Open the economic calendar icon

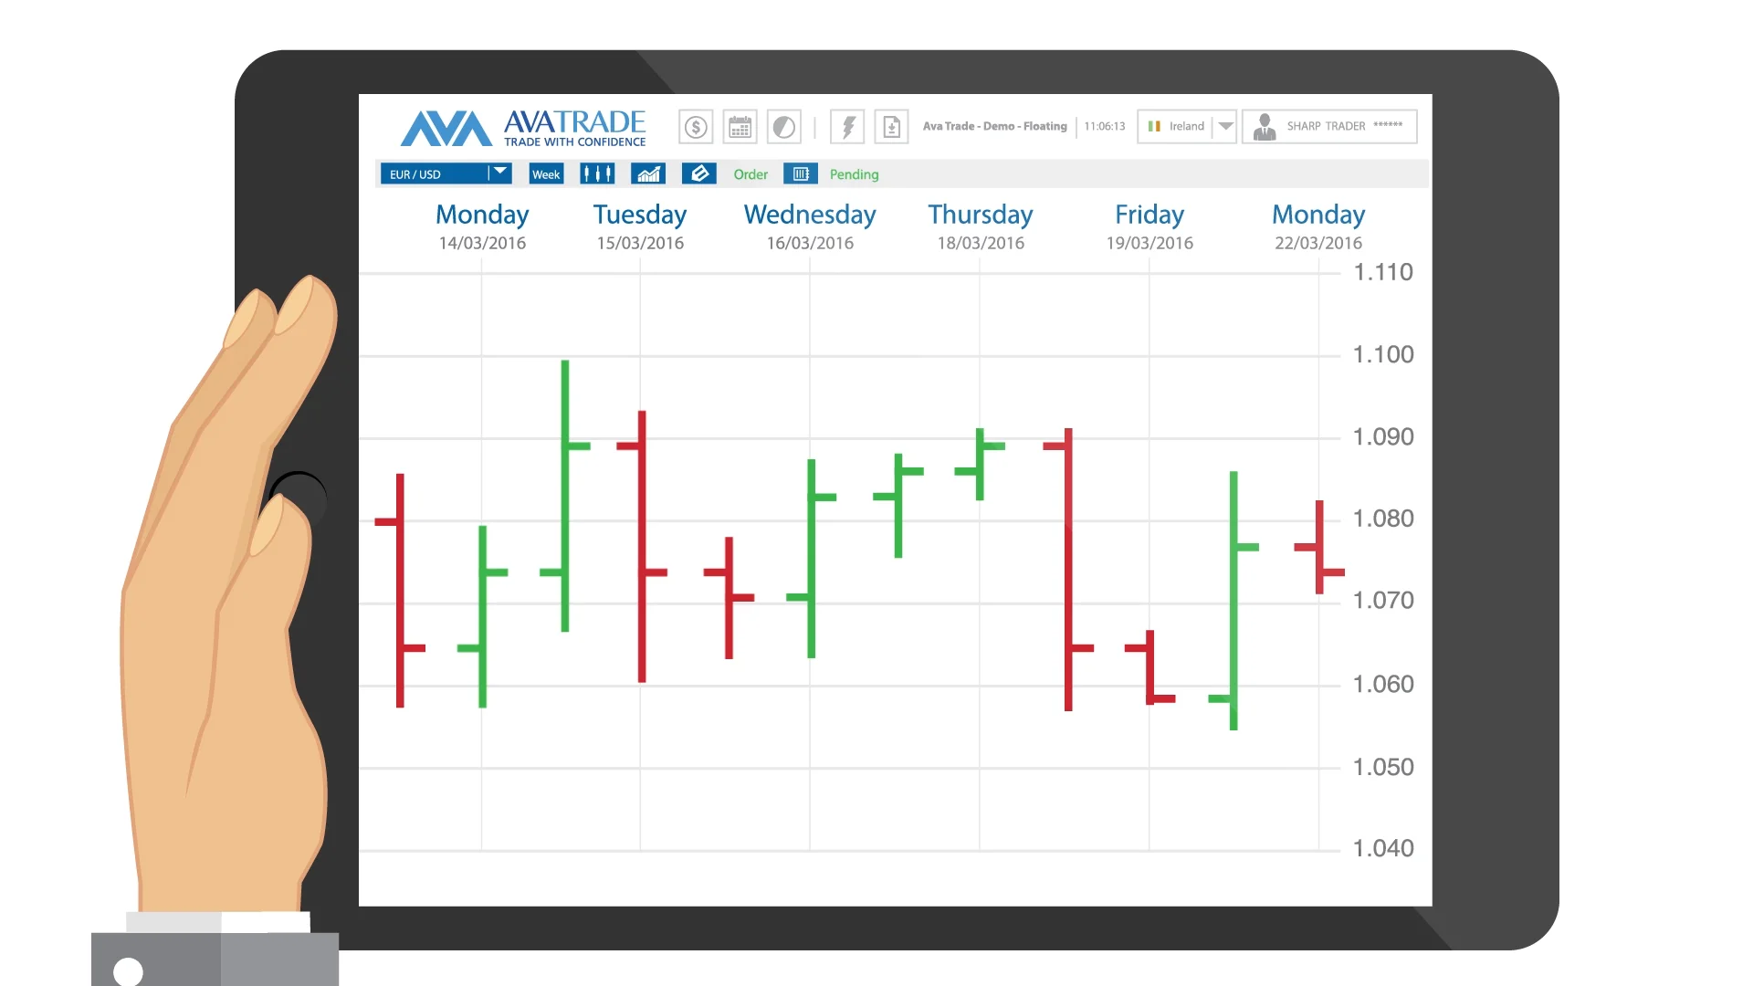(740, 126)
